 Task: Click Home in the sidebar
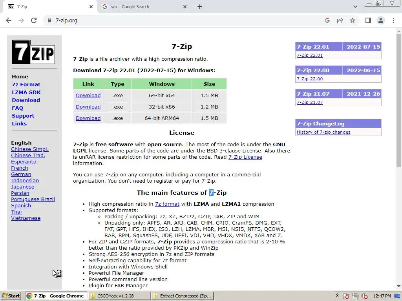click(20, 76)
